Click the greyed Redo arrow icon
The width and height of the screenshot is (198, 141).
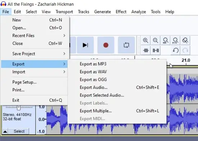185,50
